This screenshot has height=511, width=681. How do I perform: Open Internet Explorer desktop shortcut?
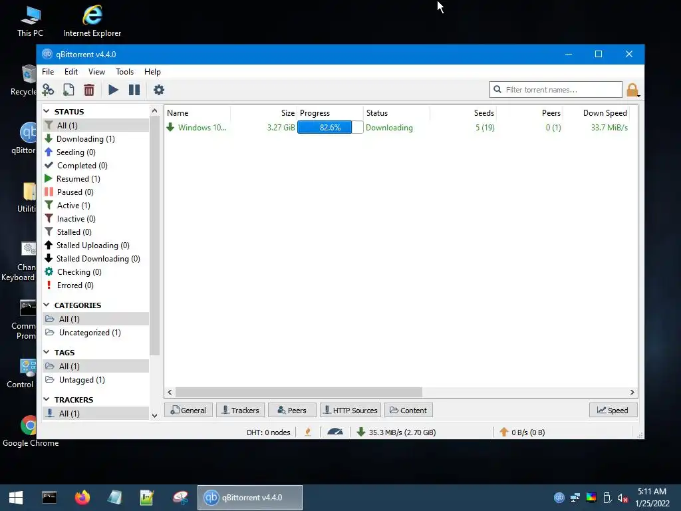[x=92, y=21]
